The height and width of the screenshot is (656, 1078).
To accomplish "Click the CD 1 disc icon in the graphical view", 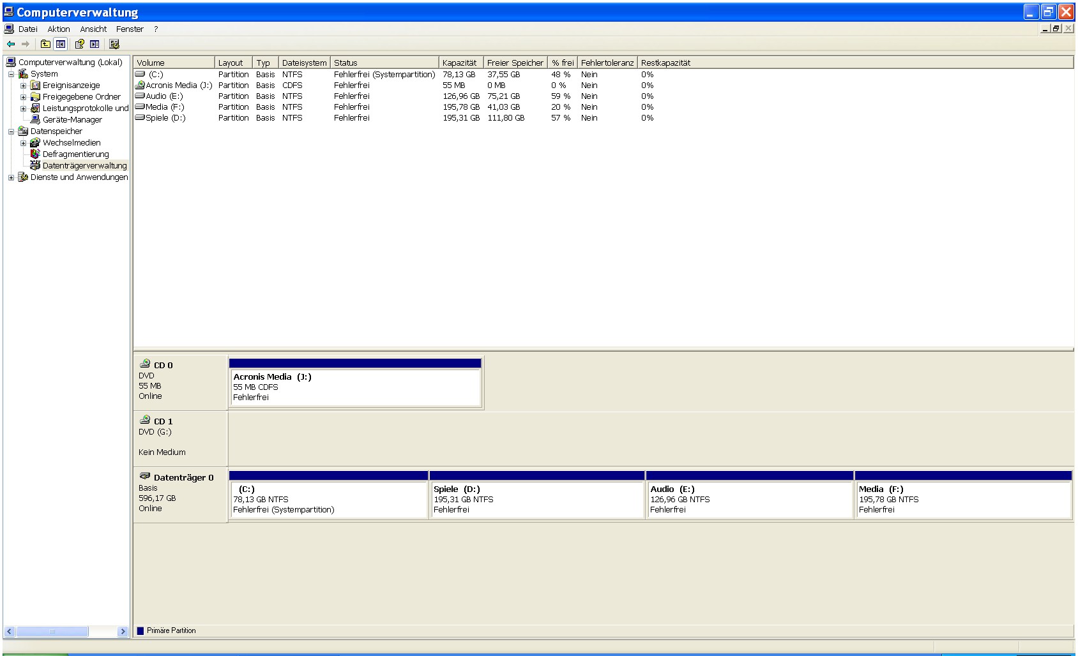I will pos(145,420).
